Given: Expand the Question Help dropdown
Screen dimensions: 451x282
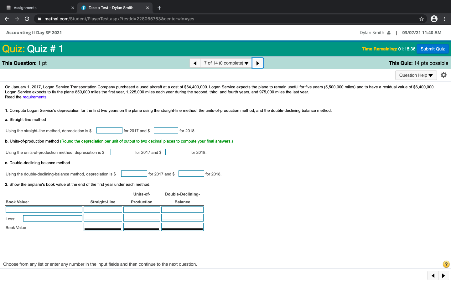Looking at the screenshot, I should (416, 75).
